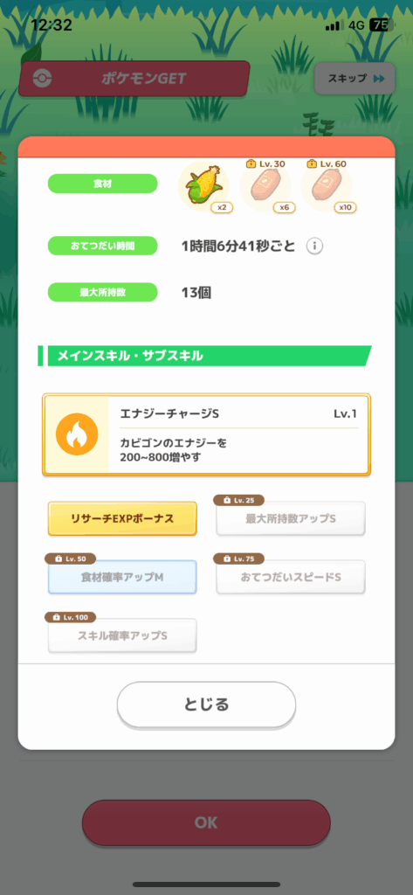Tap the メインスキル・サブスキル section header
Viewport: 413px width, 895px height.
(205, 357)
